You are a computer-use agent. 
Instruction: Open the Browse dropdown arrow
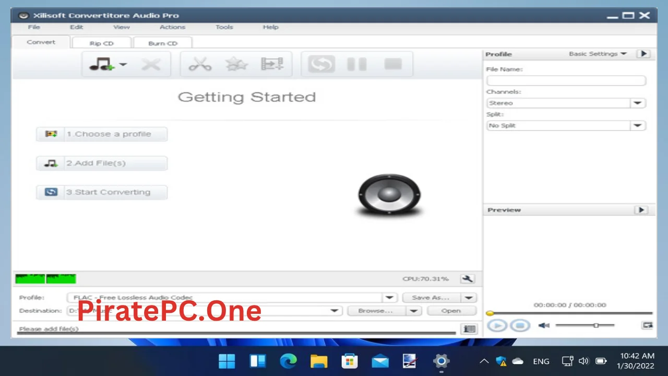(x=413, y=311)
